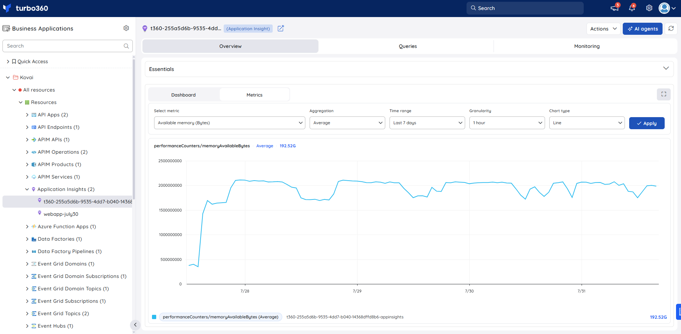Click the APIM Products icon
The image size is (681, 334).
pyautogui.click(x=34, y=164)
